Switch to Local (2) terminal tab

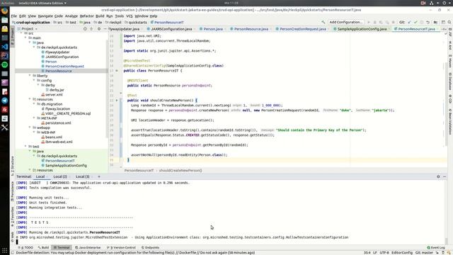(60, 176)
